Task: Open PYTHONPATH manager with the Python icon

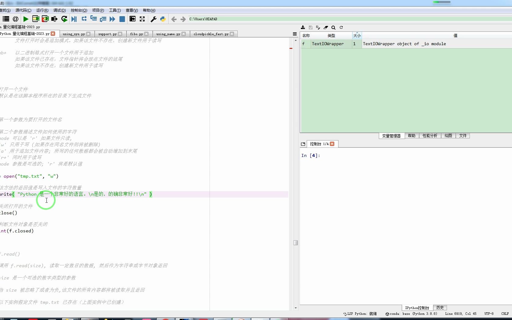Action: click(x=163, y=19)
